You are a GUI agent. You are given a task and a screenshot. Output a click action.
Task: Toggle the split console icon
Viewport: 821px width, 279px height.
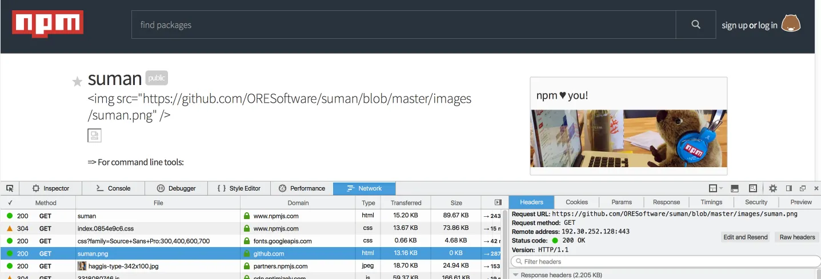735,188
